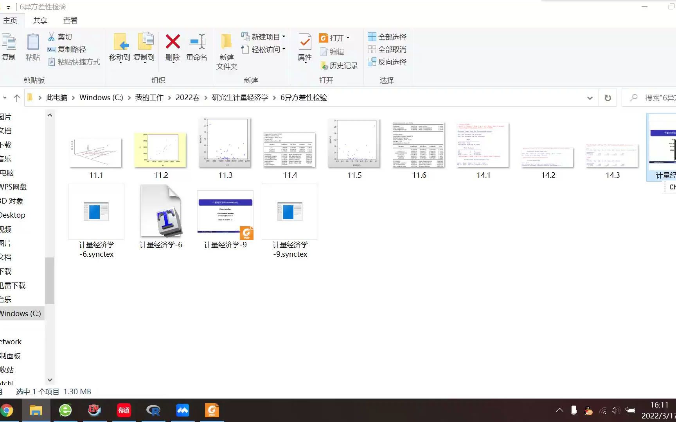Switch to the Home (主页) ribbon tab
This screenshot has height=422, width=676.
pyautogui.click(x=11, y=20)
